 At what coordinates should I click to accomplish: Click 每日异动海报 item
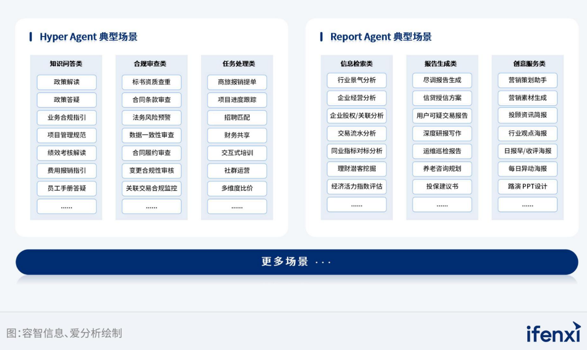point(527,169)
